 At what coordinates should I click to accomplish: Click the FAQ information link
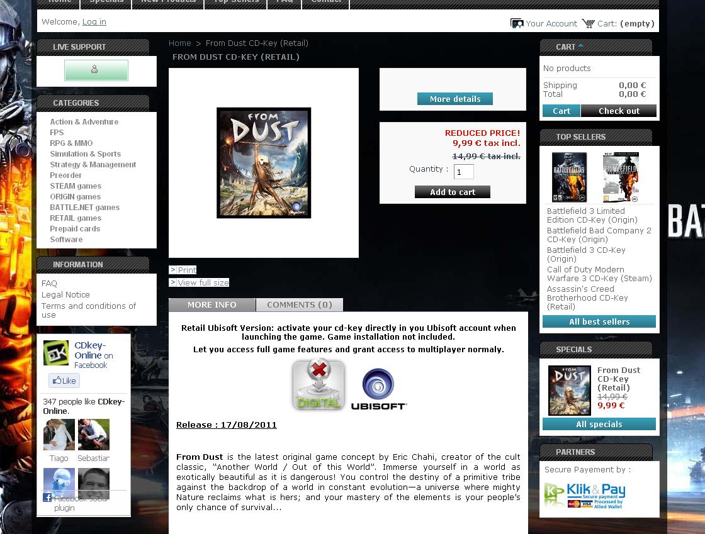(x=49, y=284)
